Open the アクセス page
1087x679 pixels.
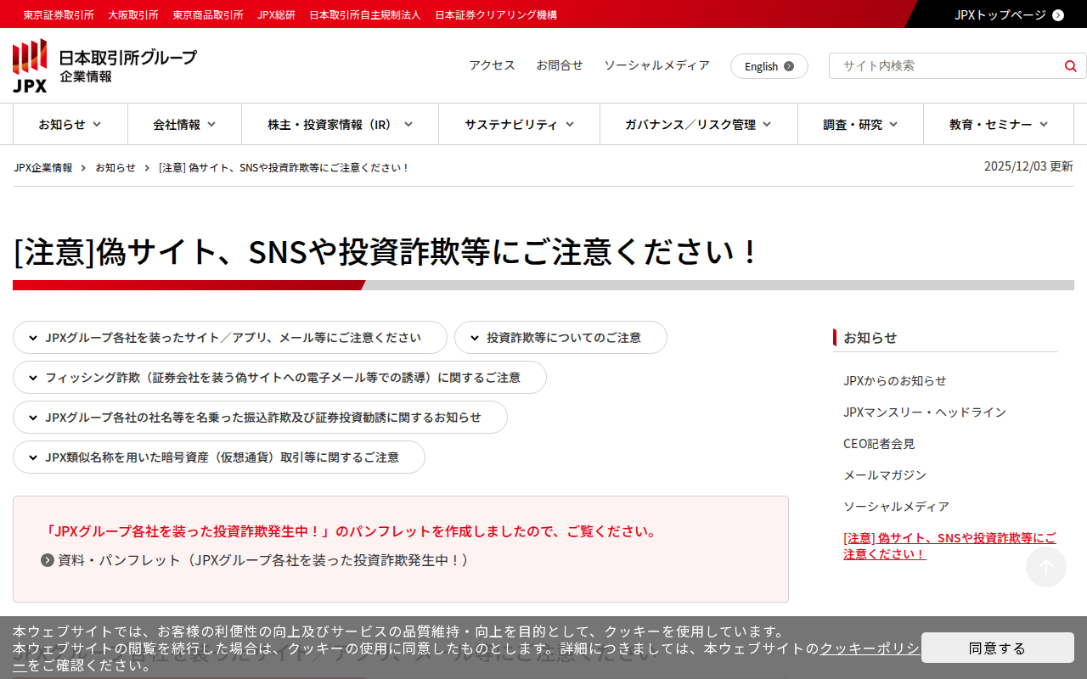pyautogui.click(x=493, y=65)
